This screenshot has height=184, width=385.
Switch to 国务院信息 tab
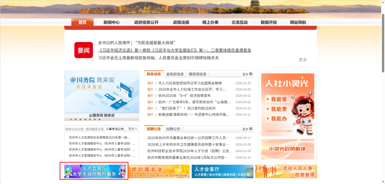coord(197,74)
